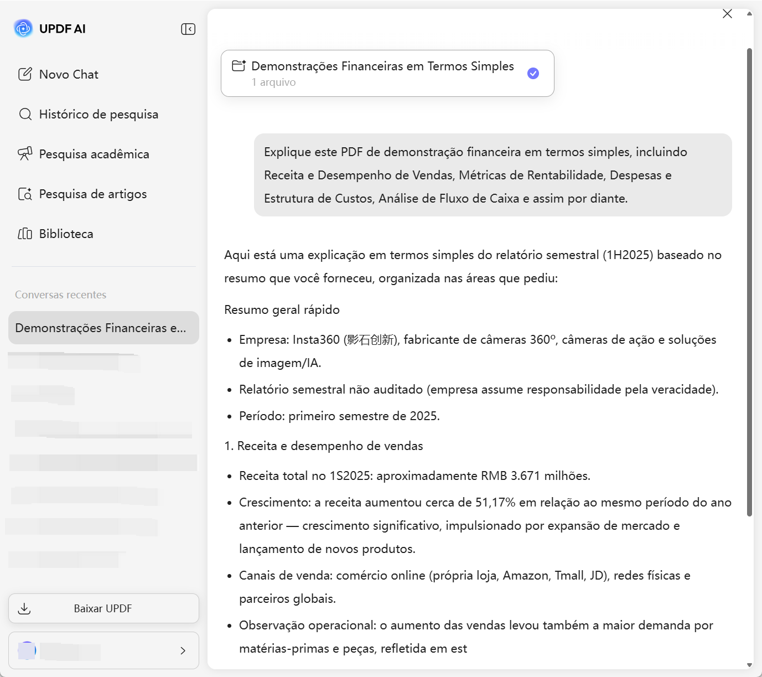Close the chat panel with the X
The width and height of the screenshot is (762, 677).
point(727,13)
